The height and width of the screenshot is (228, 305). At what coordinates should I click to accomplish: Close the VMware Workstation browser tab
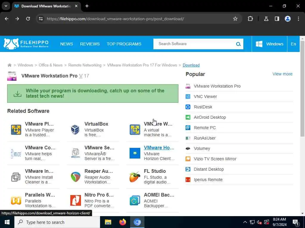point(76,6)
